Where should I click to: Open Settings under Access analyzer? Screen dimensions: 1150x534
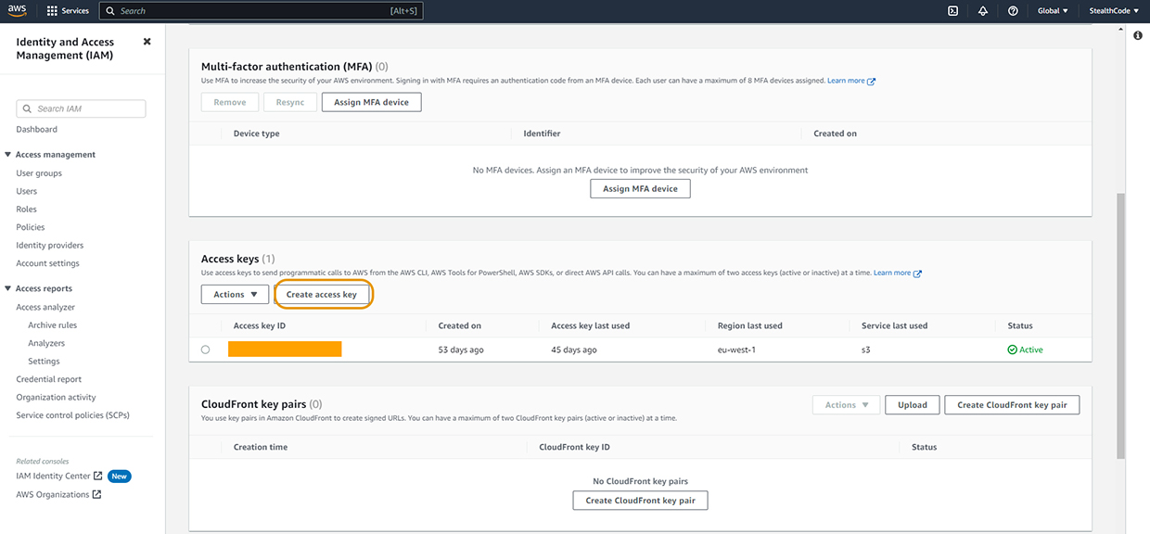(44, 361)
